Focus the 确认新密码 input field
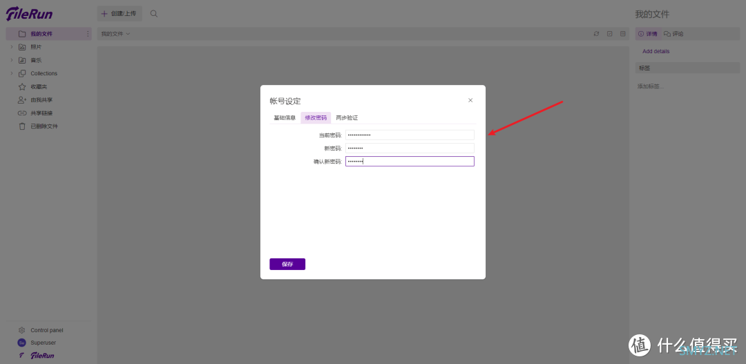This screenshot has width=746, height=364. [x=410, y=162]
